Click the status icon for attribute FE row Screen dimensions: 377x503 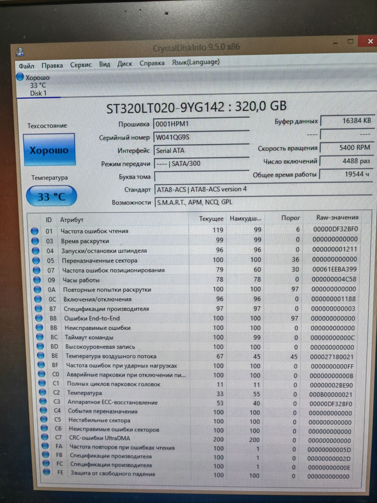(x=46, y=472)
